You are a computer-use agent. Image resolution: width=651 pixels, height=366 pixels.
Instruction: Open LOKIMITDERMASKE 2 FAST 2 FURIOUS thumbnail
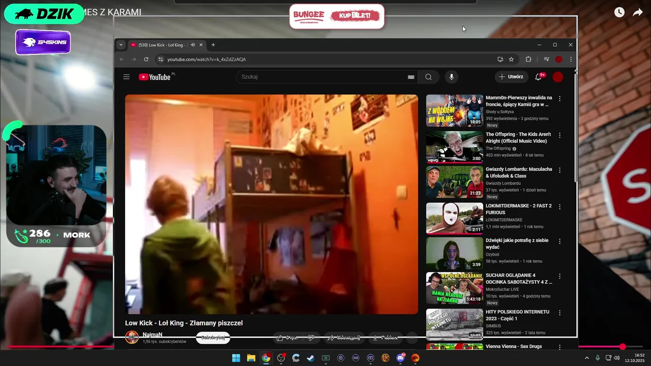pos(455,219)
